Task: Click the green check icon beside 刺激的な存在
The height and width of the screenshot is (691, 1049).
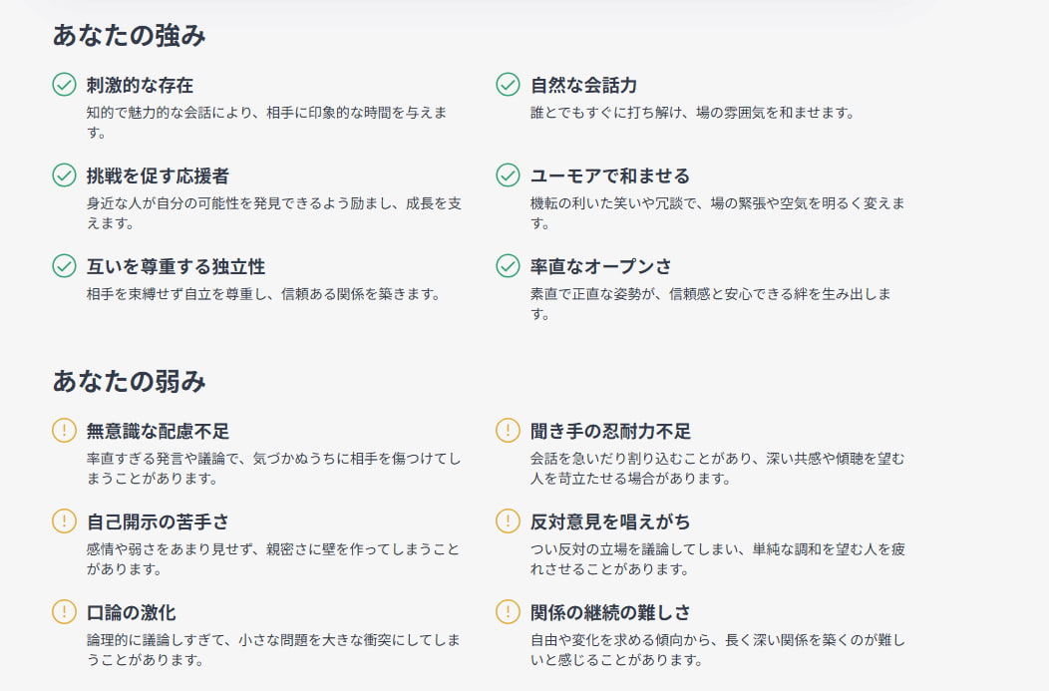Action: click(64, 85)
